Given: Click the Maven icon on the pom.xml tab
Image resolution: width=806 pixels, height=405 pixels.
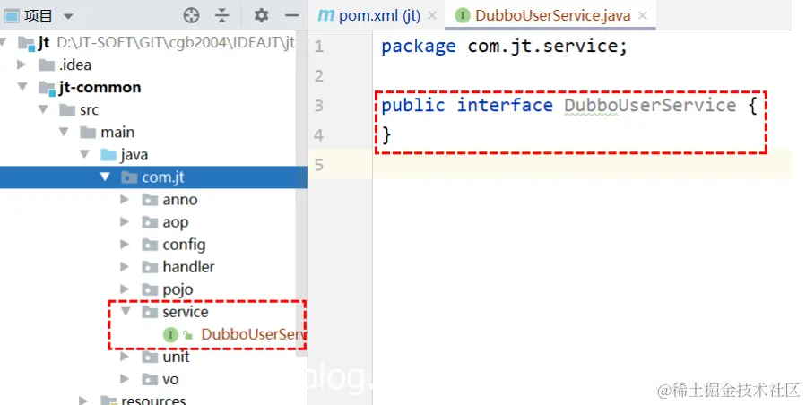Looking at the screenshot, I should [x=325, y=15].
